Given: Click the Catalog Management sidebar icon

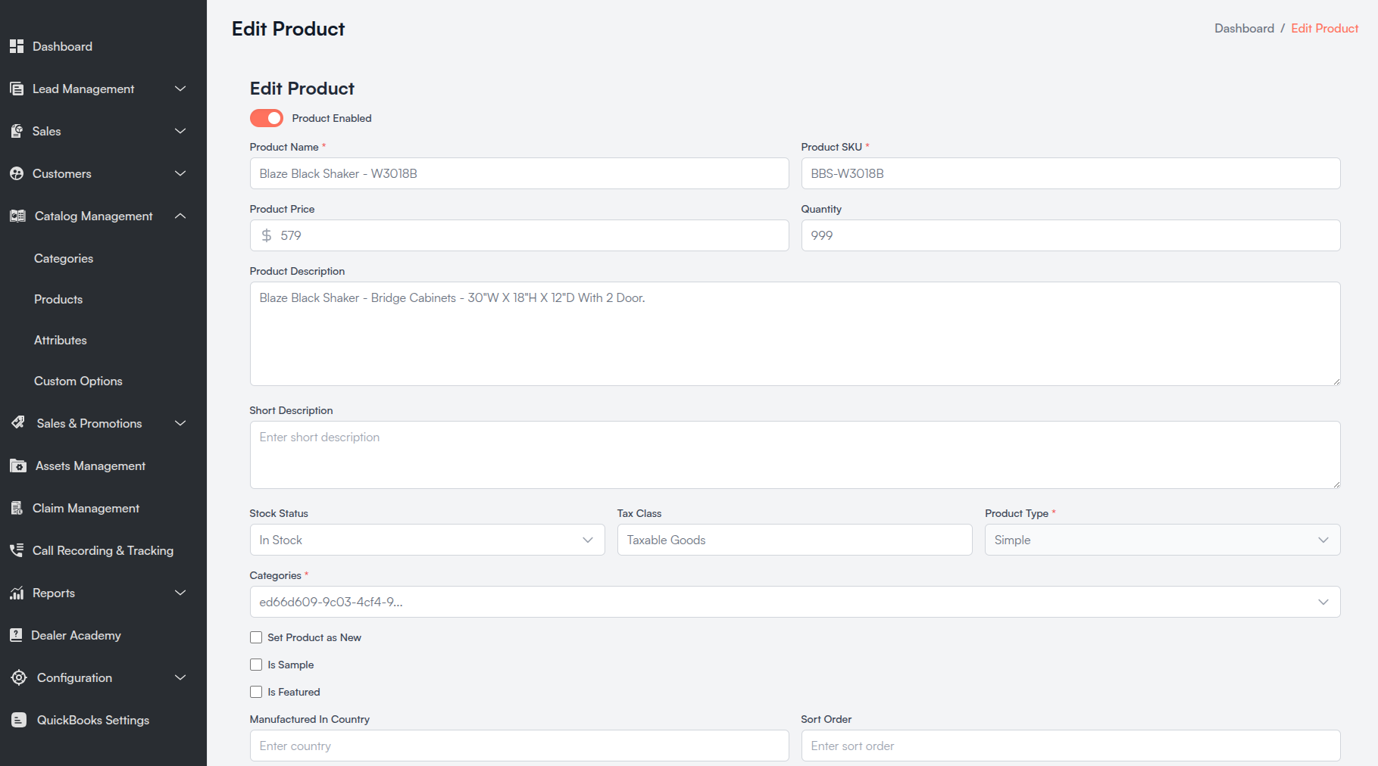Looking at the screenshot, I should tap(17, 216).
